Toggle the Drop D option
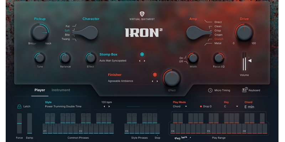Image resolution: width=285 pixels, height=142 pixels. [206, 106]
